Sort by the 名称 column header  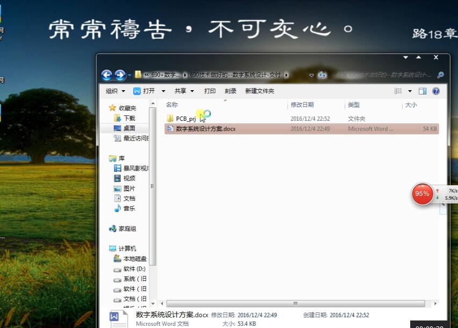tap(172, 105)
